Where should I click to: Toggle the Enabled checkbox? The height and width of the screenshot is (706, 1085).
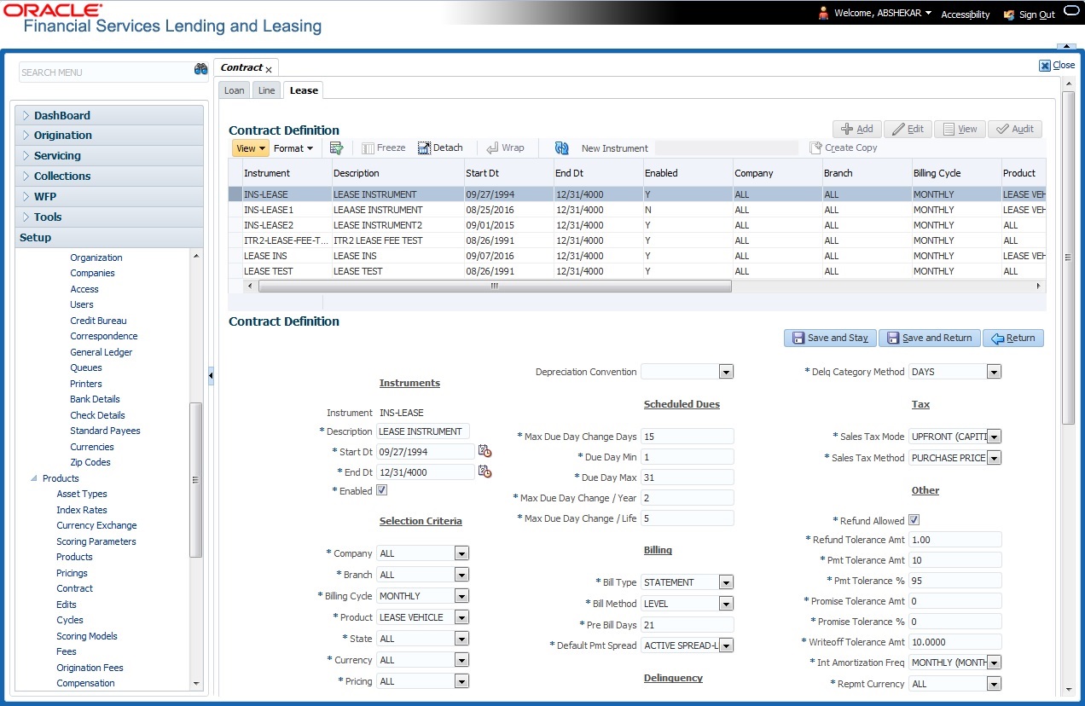(381, 490)
